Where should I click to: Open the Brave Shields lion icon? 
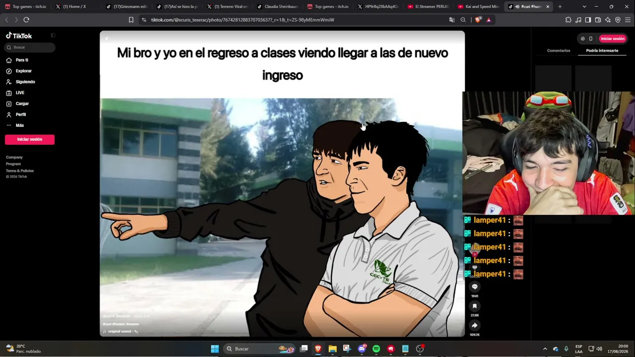click(x=478, y=20)
